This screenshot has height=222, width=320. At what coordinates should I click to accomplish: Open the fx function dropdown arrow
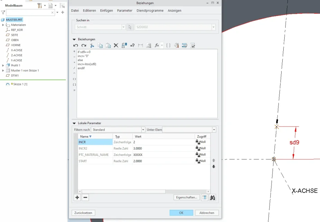(162, 45)
